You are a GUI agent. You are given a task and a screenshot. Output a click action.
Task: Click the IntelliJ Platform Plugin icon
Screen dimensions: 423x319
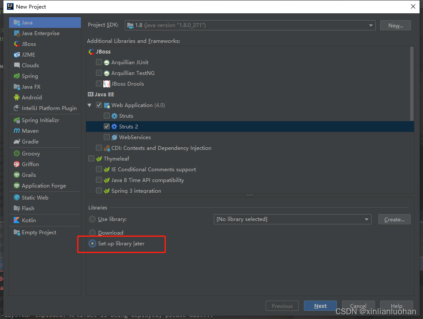(x=17, y=108)
